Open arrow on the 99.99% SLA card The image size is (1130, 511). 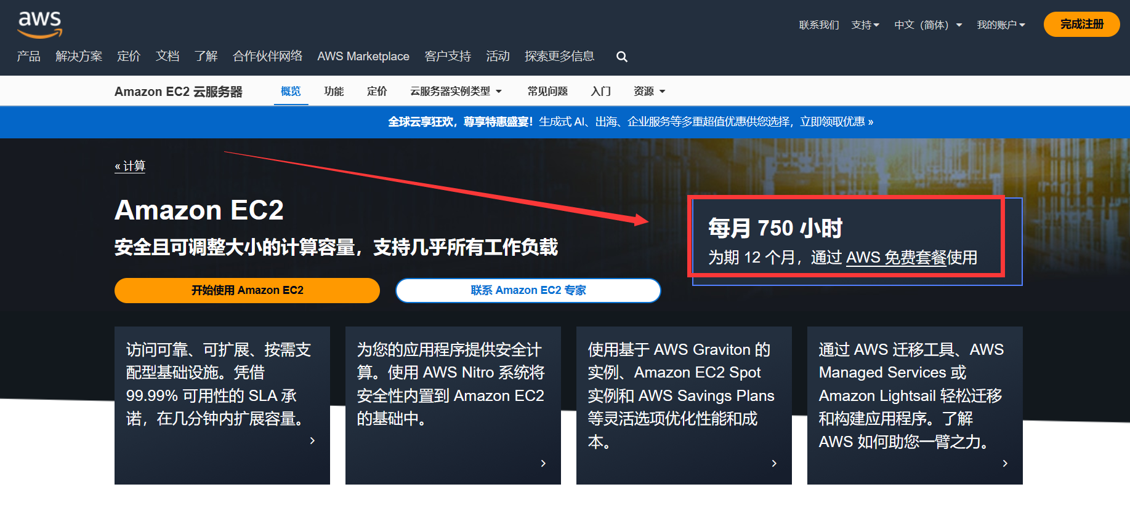point(312,440)
